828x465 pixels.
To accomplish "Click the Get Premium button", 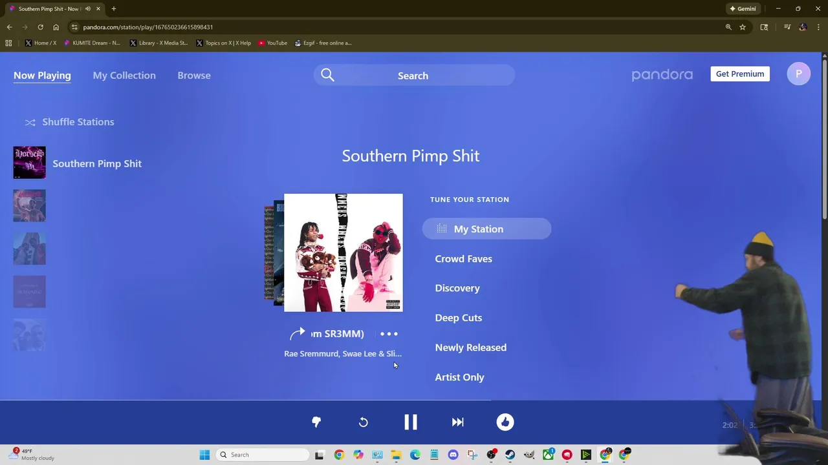I will (740, 74).
